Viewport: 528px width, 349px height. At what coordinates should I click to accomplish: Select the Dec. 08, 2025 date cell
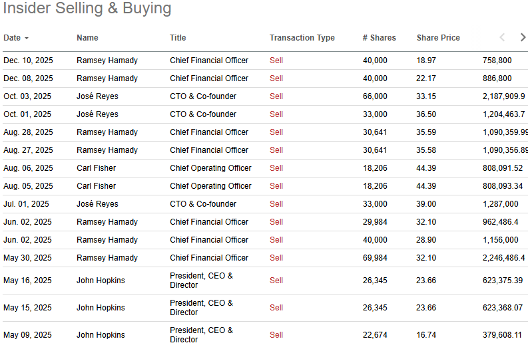click(x=28, y=78)
